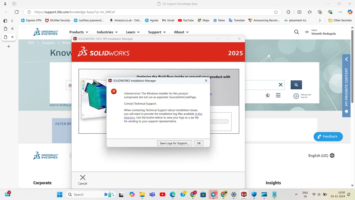Expand the About menu
Viewport: 355px width, 200px height.
(x=181, y=32)
